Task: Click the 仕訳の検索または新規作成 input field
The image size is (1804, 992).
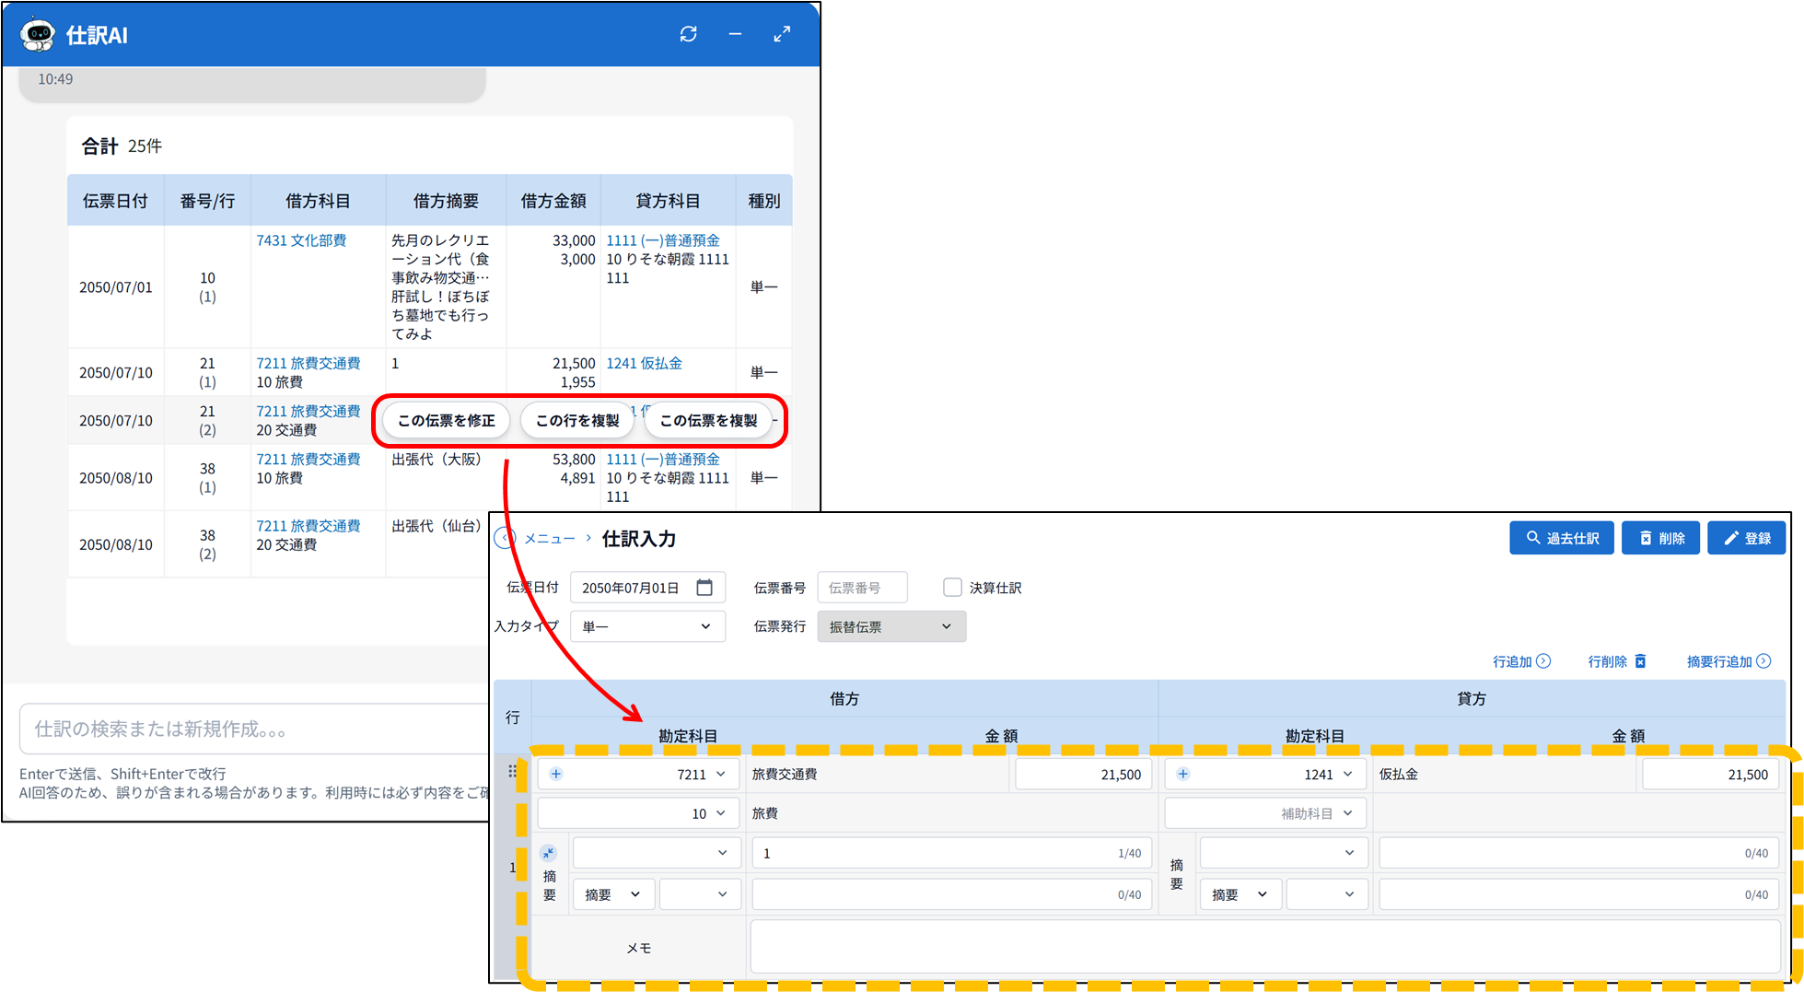Action: (x=254, y=729)
